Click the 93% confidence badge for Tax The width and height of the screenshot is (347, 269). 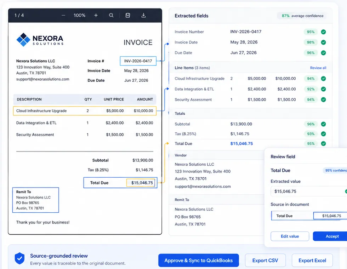(311, 134)
